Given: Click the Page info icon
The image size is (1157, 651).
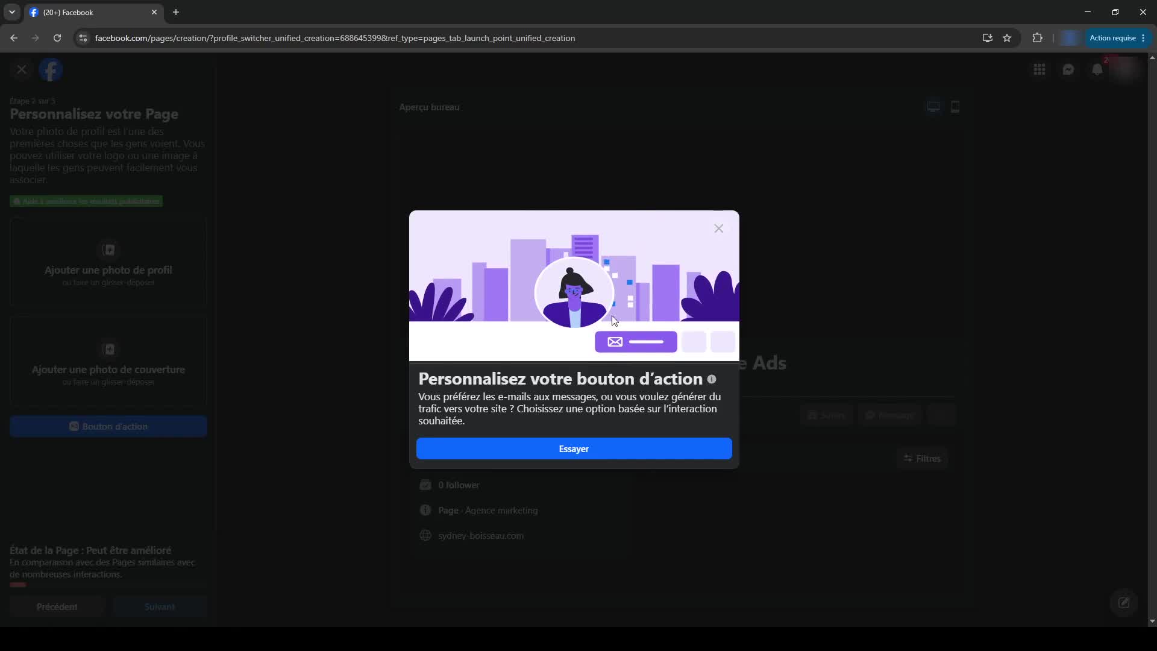Looking at the screenshot, I should (x=425, y=510).
